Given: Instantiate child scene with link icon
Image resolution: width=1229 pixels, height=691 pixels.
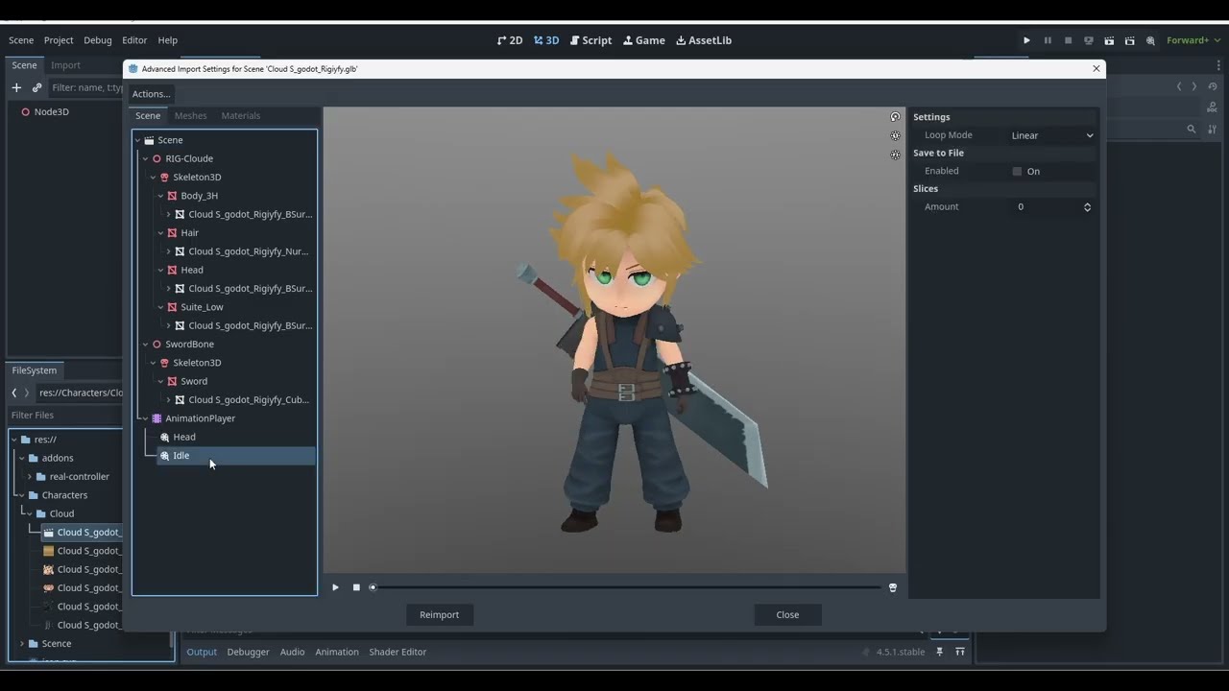Looking at the screenshot, I should pos(36,87).
